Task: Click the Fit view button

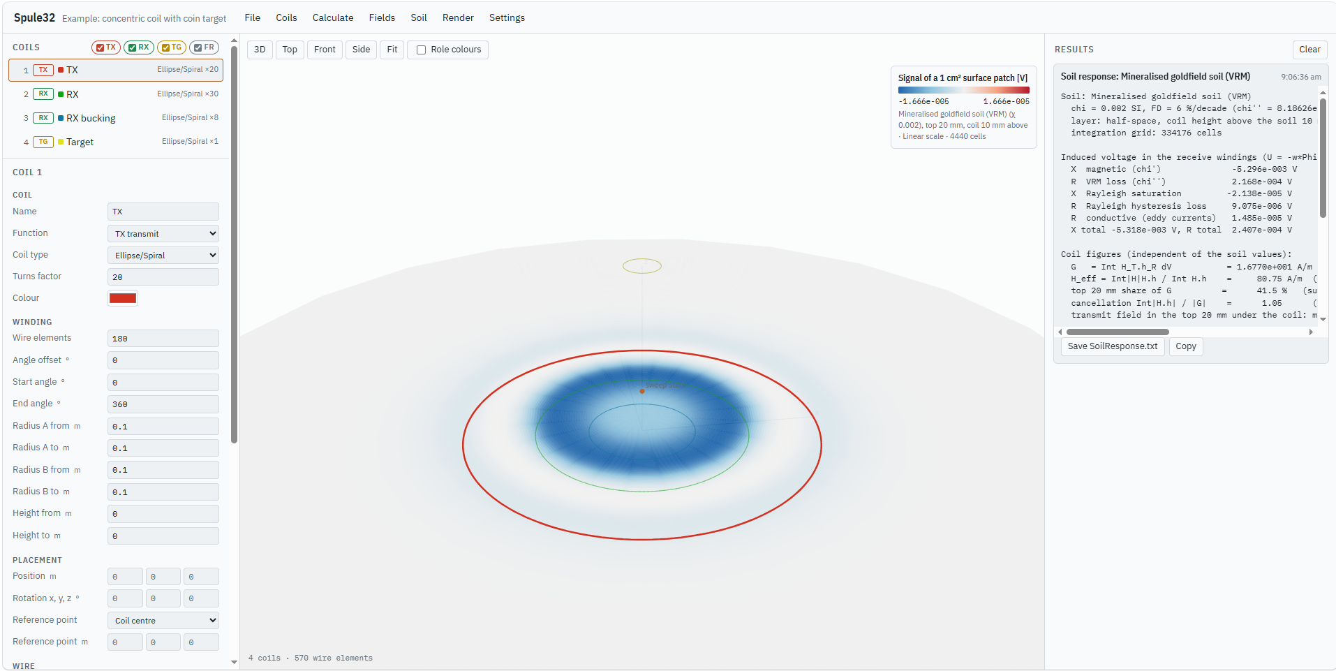Action: point(392,50)
